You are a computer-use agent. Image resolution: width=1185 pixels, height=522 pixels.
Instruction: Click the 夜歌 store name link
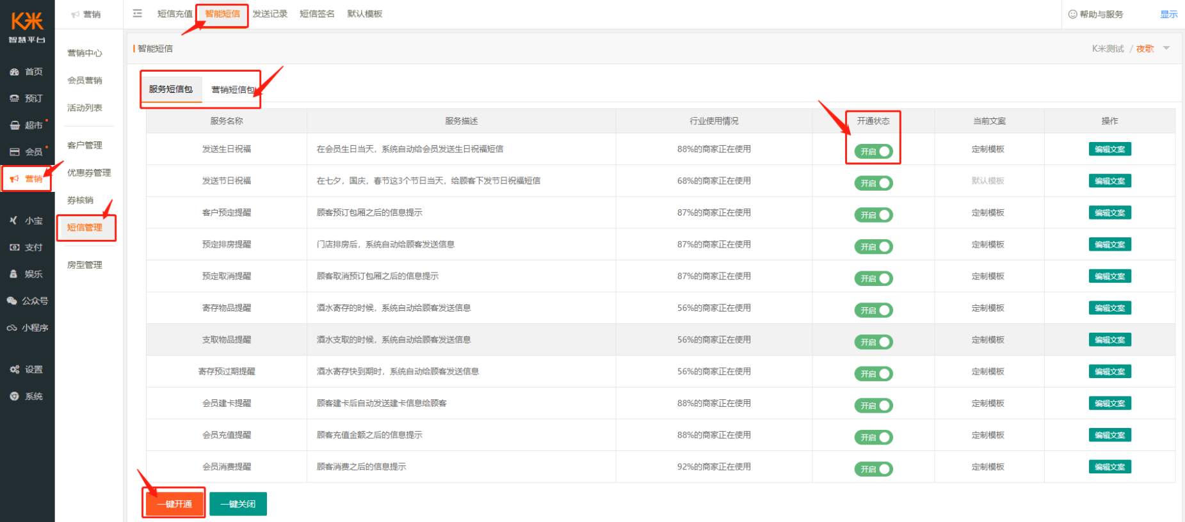click(x=1145, y=49)
